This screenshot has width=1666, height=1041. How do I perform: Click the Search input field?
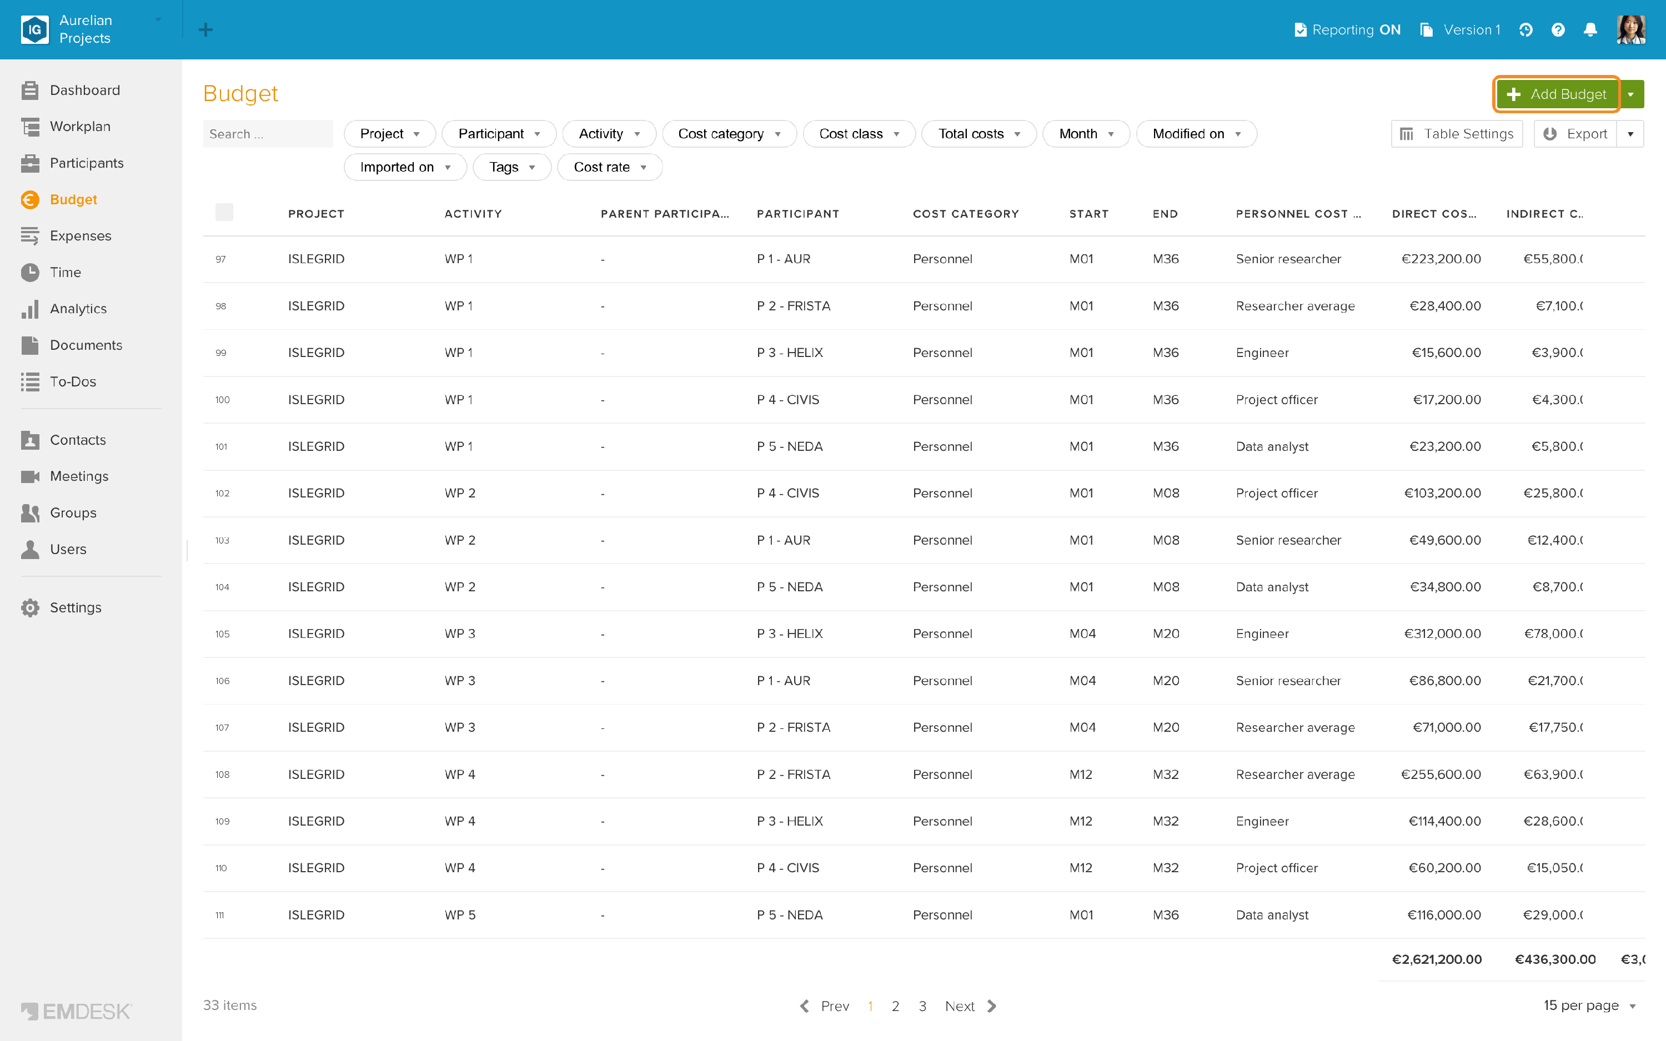click(268, 134)
